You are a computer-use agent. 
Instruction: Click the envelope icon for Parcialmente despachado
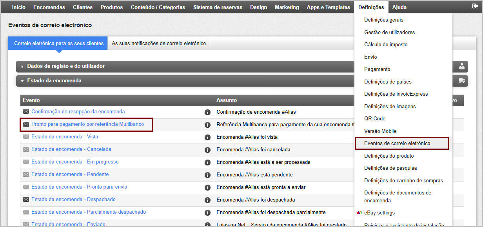[x=26, y=212]
